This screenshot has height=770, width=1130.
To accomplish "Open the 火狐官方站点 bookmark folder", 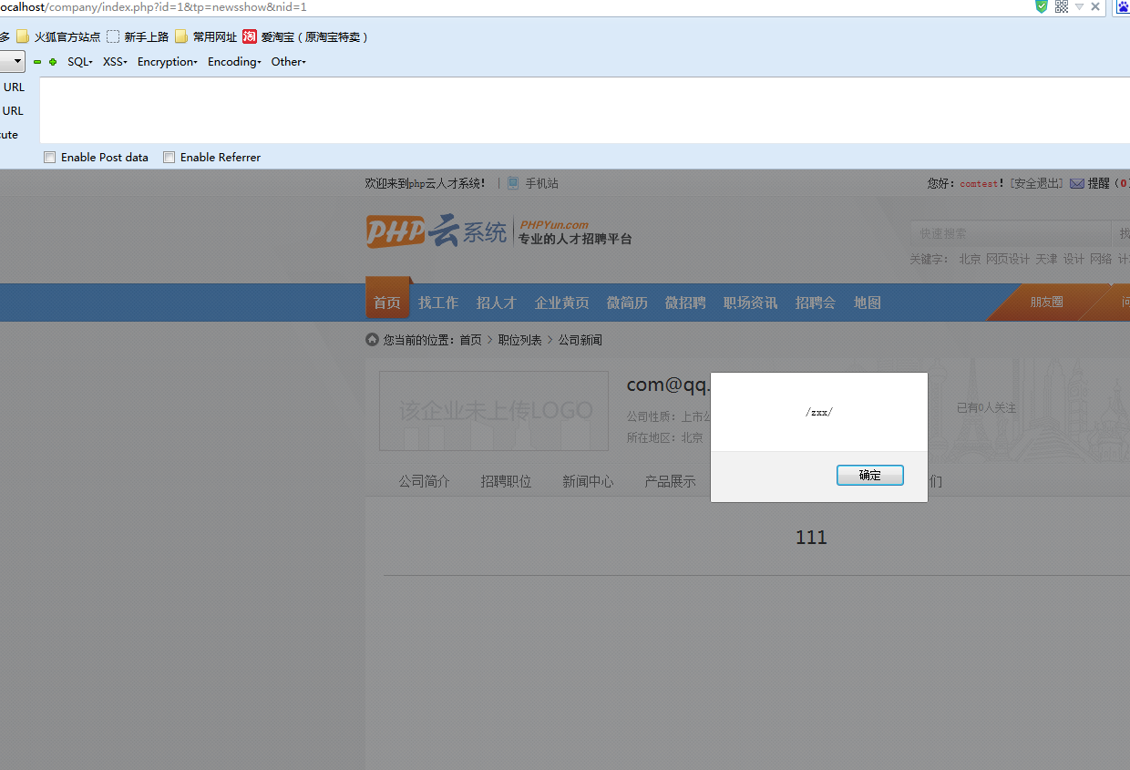I will click(x=58, y=37).
